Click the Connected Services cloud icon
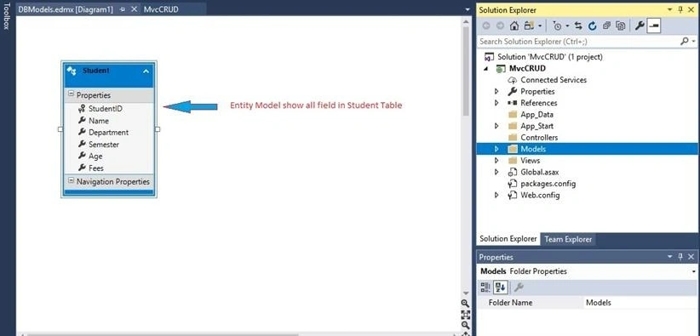The height and width of the screenshot is (336, 700). tap(513, 80)
